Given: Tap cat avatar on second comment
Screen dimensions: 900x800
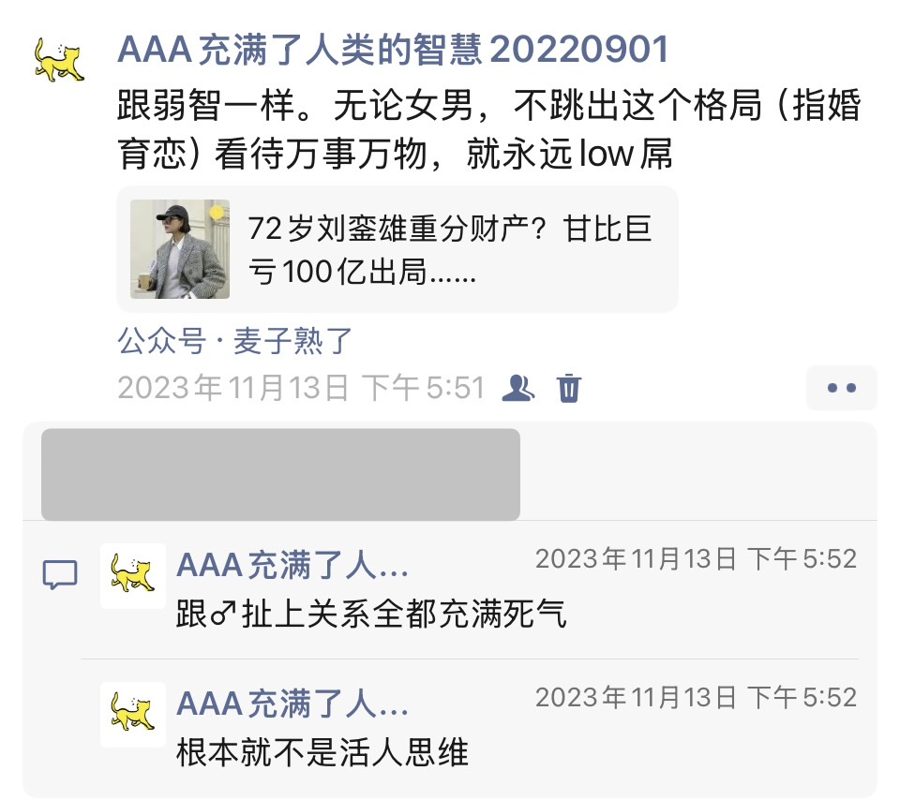Looking at the screenshot, I should pos(133,715).
